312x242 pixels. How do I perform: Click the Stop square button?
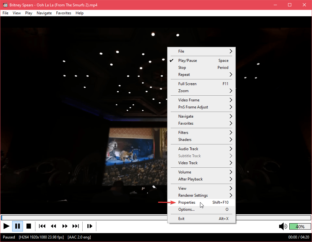tap(29, 226)
